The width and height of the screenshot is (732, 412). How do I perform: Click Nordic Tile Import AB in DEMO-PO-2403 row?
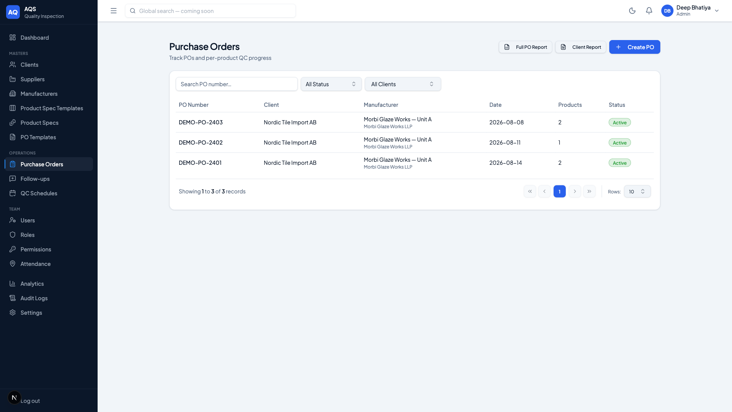point(290,122)
